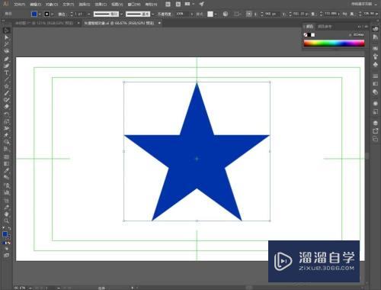Switch to the first document tab
Image resolution: width=381 pixels, height=290 pixels.
tap(44, 23)
